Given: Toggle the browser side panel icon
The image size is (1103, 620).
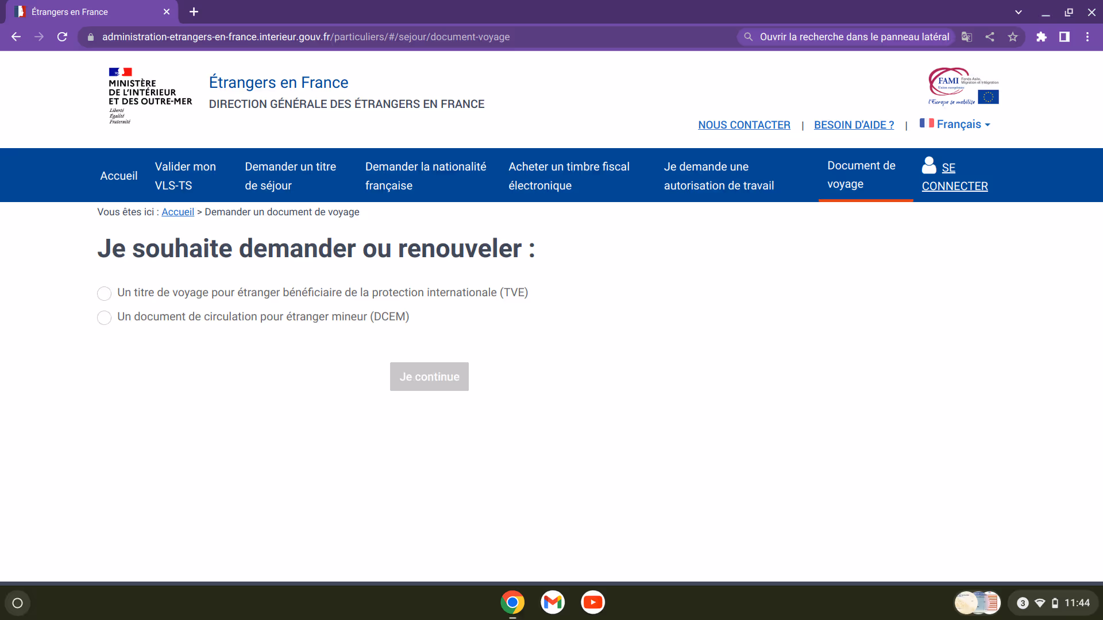Looking at the screenshot, I should [x=1065, y=37].
